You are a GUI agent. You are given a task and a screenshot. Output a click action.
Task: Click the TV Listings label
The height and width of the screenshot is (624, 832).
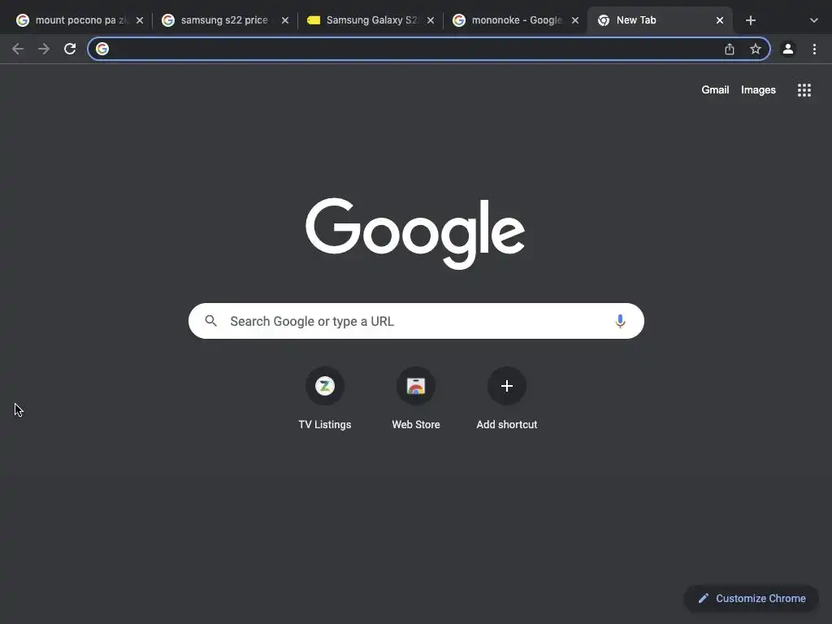point(325,424)
